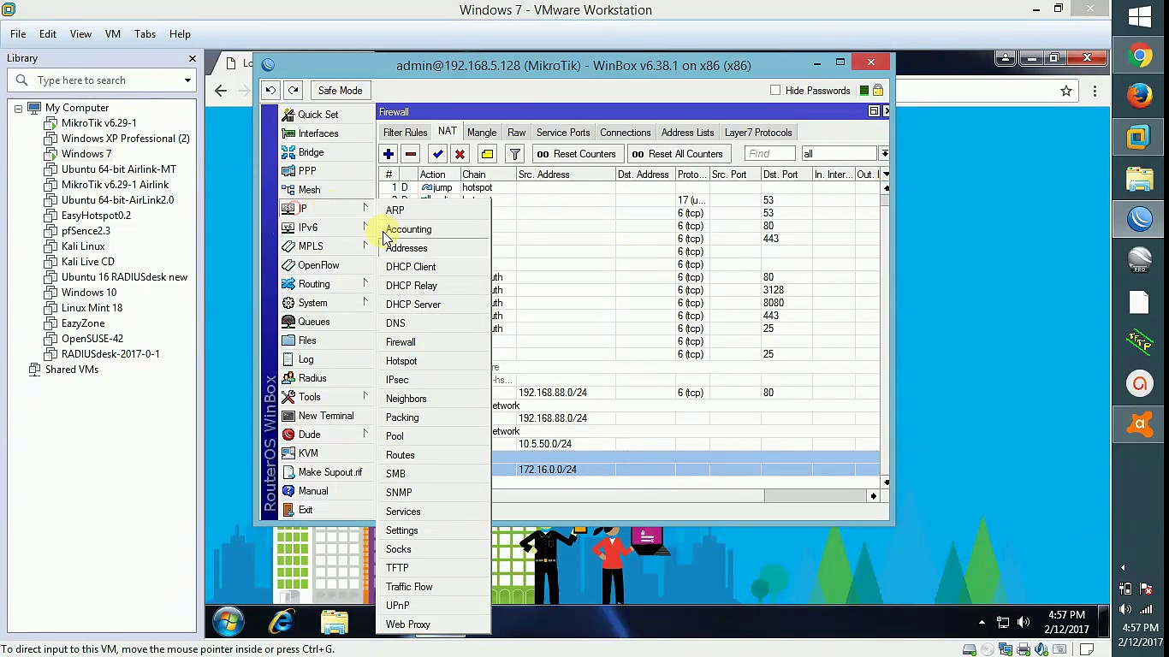
Task: Click in the Find input field
Action: (769, 154)
